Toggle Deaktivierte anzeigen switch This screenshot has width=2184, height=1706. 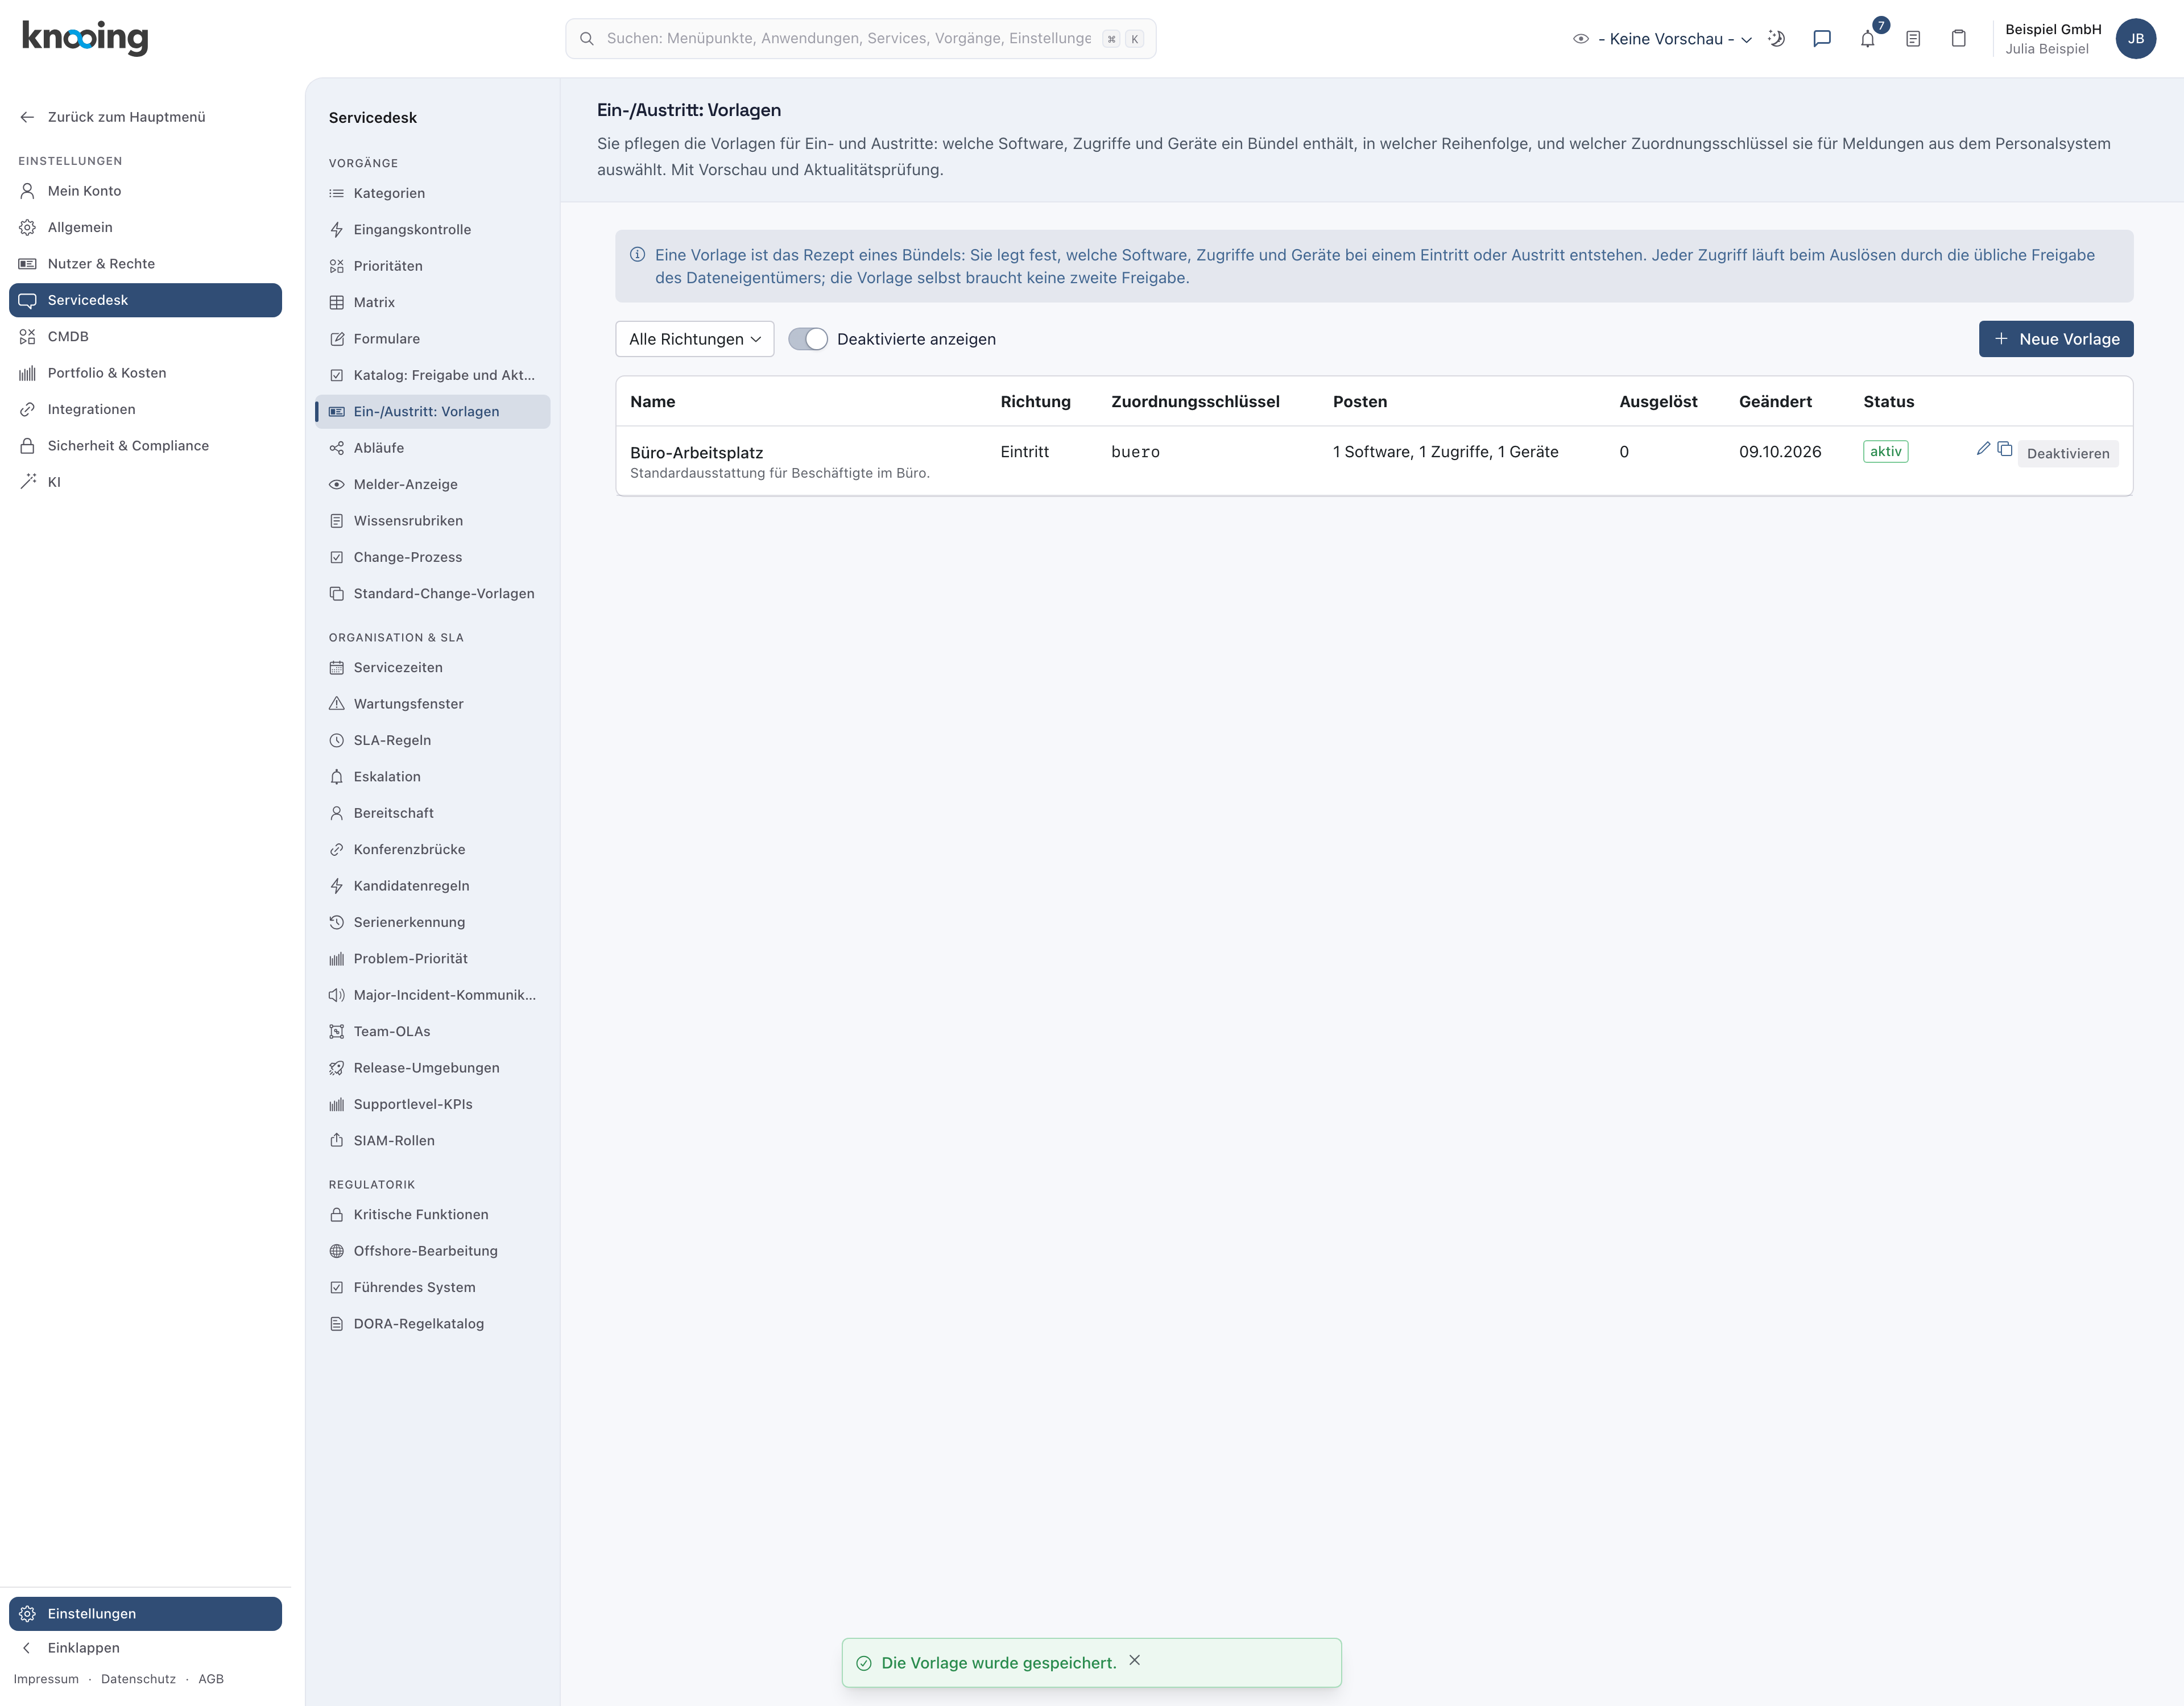(808, 339)
